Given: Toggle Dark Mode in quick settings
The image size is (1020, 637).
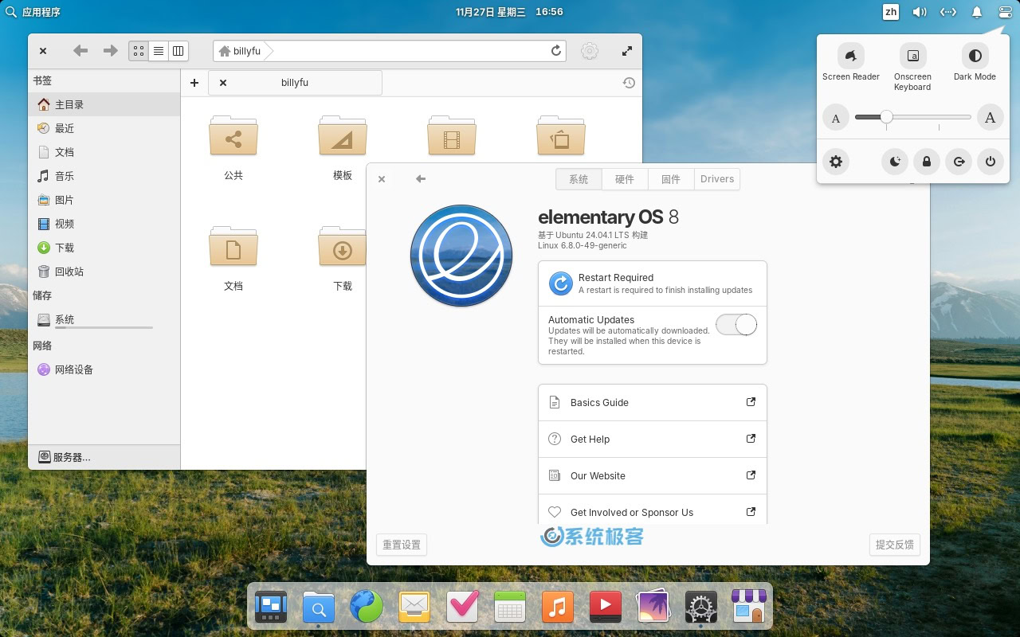Looking at the screenshot, I should [x=975, y=56].
